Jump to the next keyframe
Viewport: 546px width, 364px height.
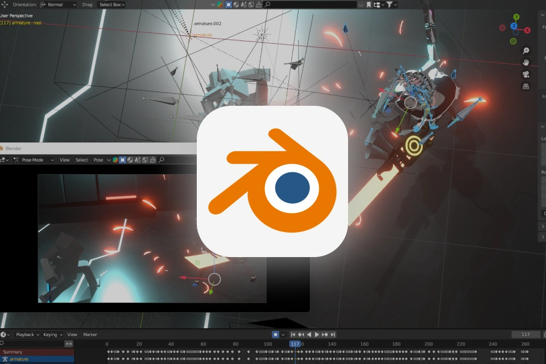click(x=325, y=334)
